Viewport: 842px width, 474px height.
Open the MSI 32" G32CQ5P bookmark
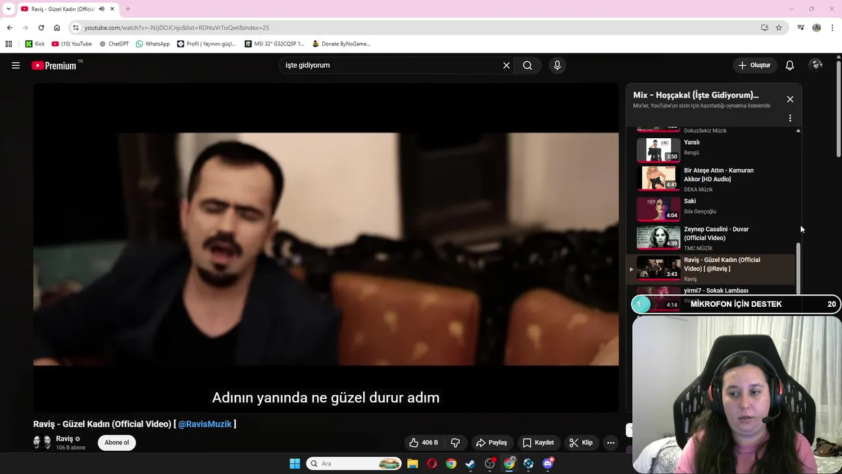274,44
